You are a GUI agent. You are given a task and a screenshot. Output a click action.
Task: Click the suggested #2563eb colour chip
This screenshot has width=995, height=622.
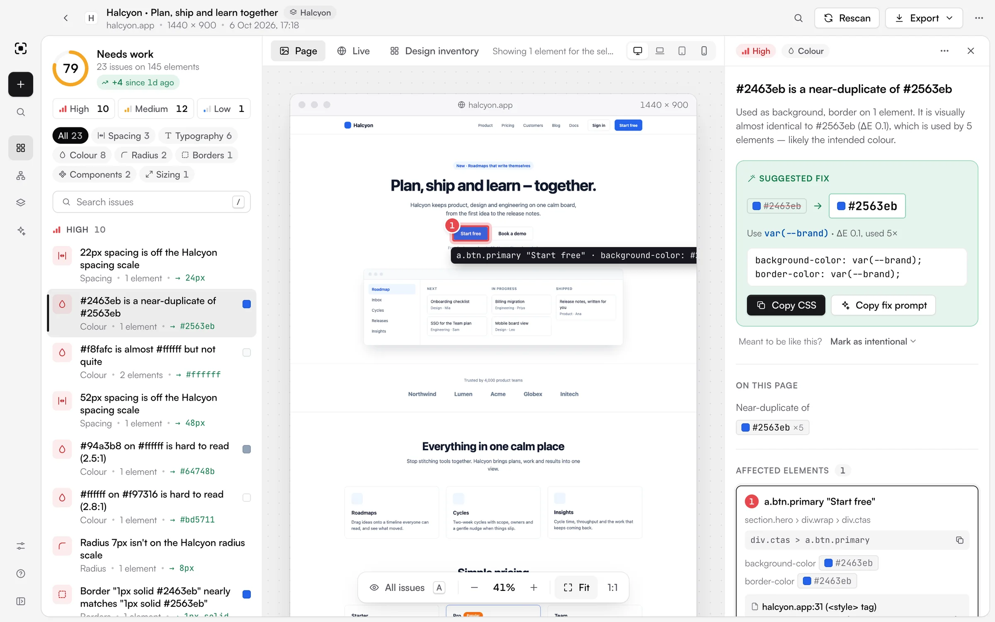(867, 206)
